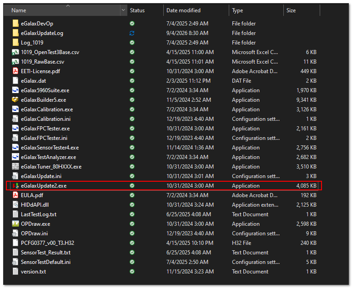352x288 pixels.
Task: Click the eGalaxUpdate.ini config icon
Action: click(15, 176)
